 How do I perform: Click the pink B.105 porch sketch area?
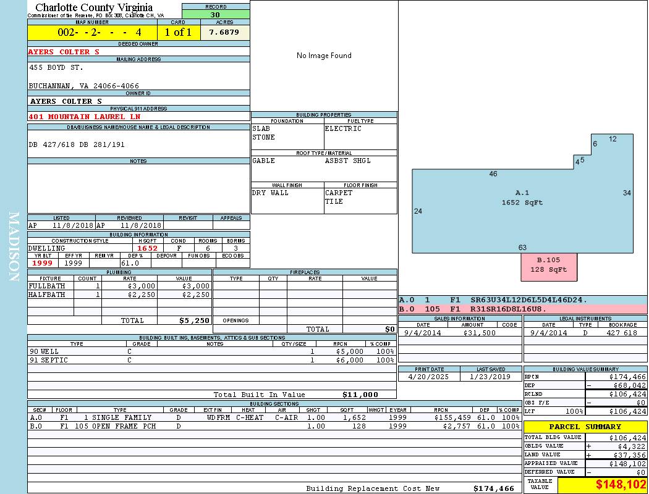[548, 266]
